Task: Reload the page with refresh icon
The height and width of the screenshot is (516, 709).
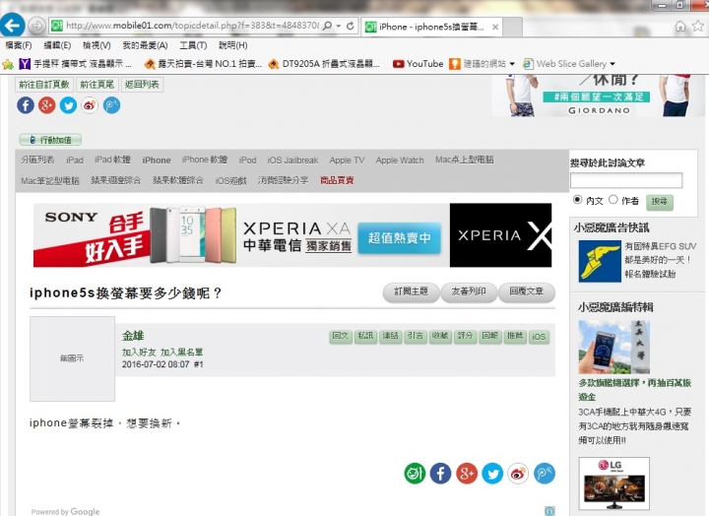Action: coord(350,26)
